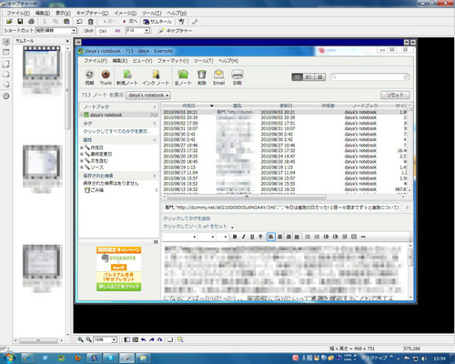This screenshot has width=455, height=364.
Task: Open the ショートカット capture mode dropdown
Action: tap(56, 31)
